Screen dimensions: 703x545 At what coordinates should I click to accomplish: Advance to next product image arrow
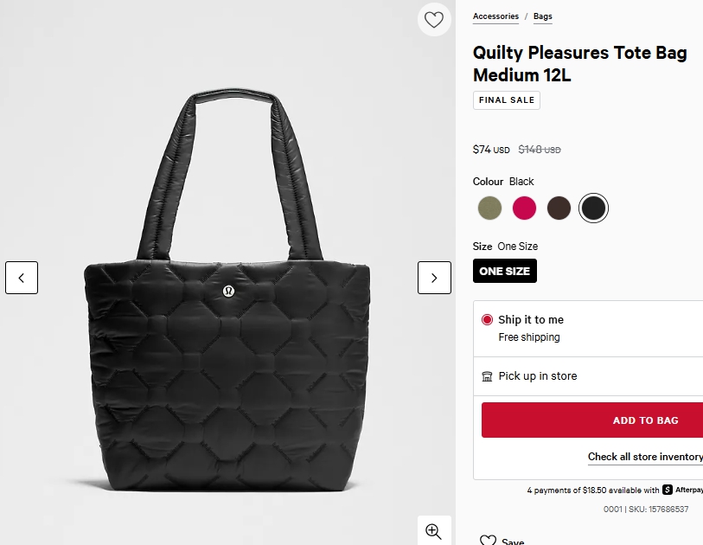434,278
